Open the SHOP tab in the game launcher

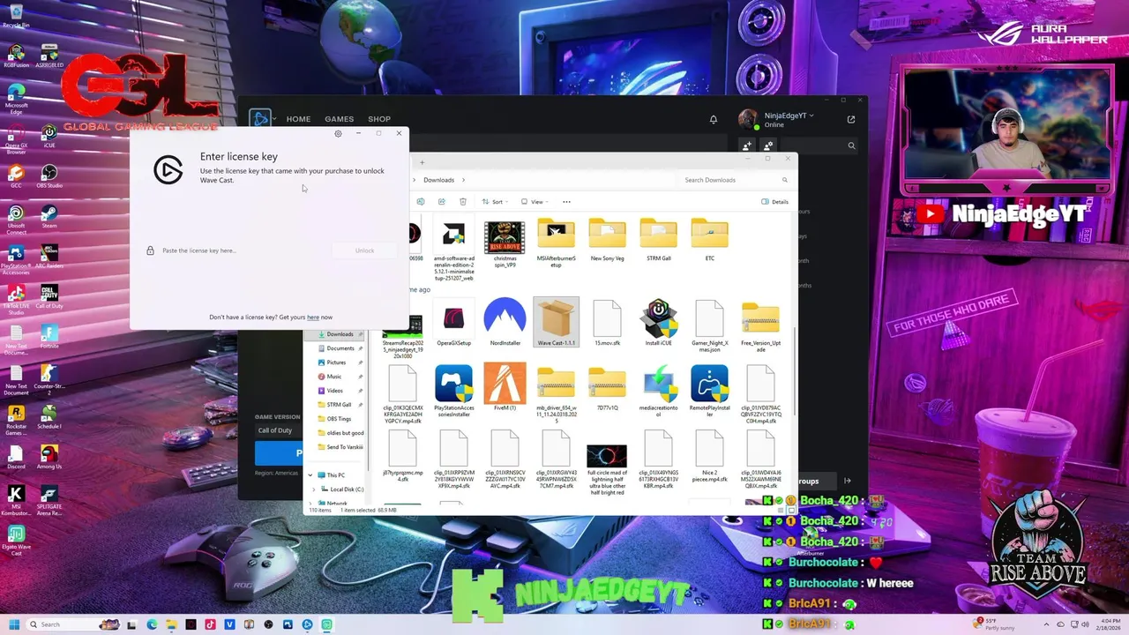379,119
